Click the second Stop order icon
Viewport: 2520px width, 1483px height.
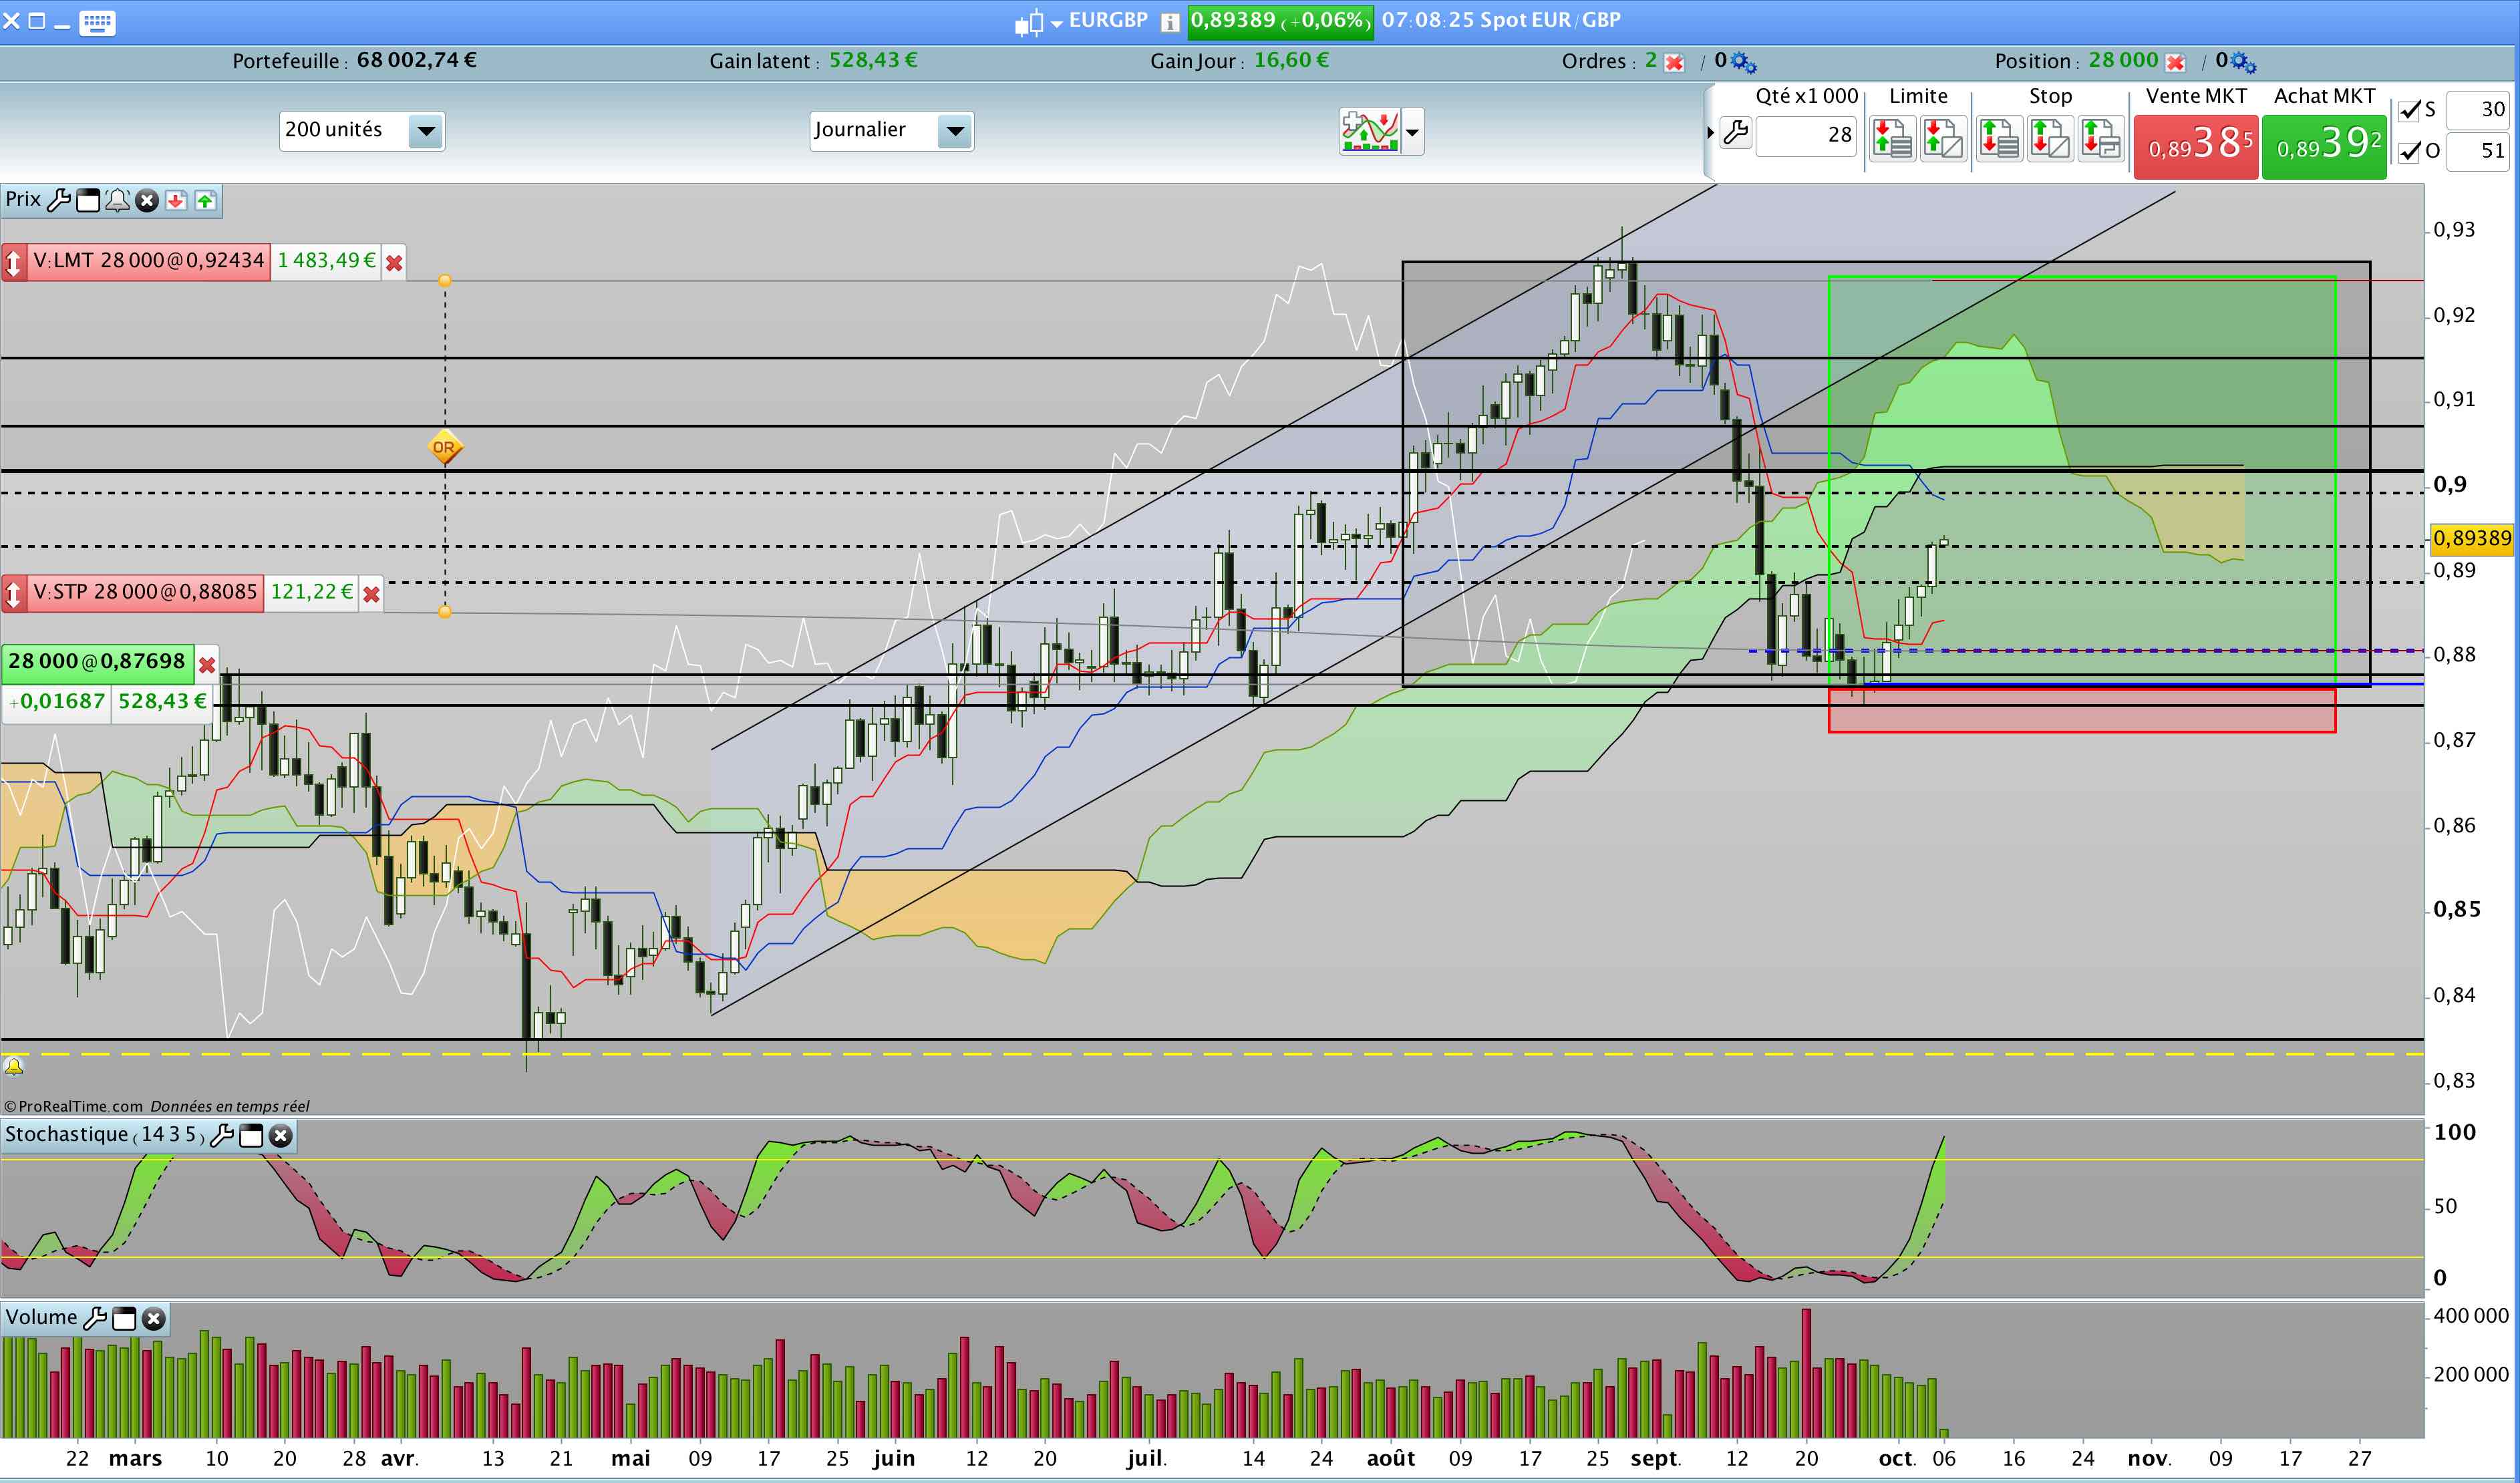[2050, 138]
